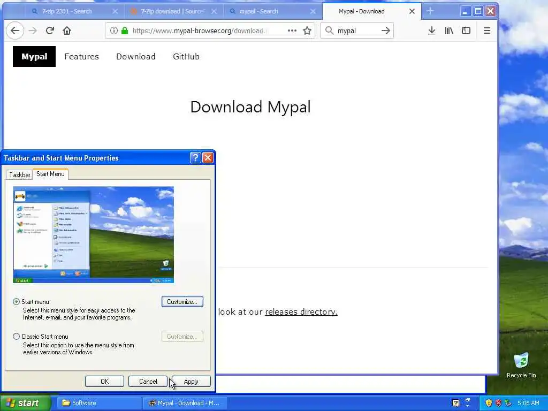Submit search with the arrow button
548x411 pixels.
(x=386, y=31)
